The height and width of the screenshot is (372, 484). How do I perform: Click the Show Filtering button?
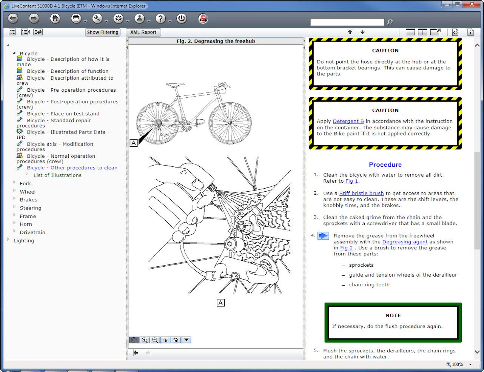(103, 32)
